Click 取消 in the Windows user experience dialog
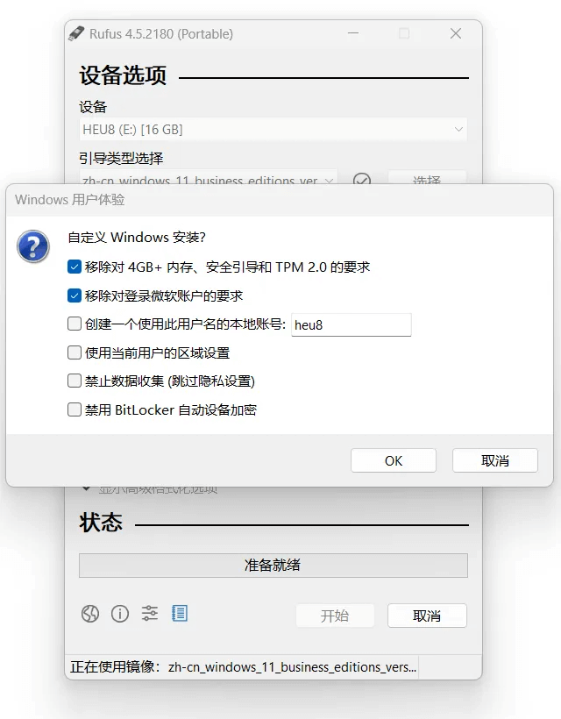The image size is (561, 719). point(495,460)
